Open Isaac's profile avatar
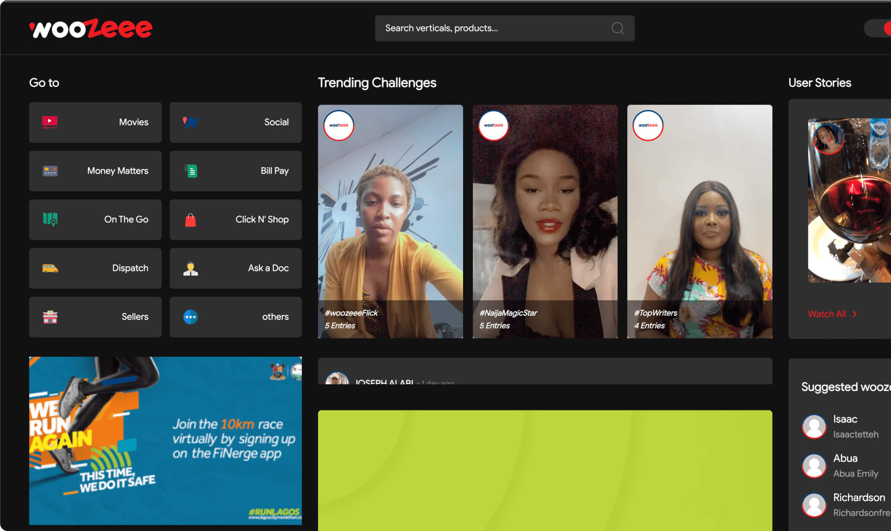The height and width of the screenshot is (531, 891). tap(814, 426)
